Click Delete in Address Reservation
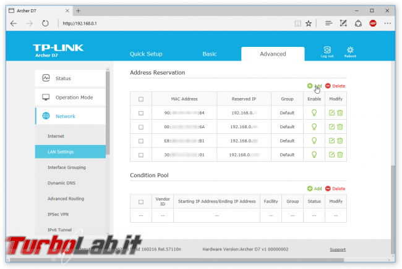Image resolution: width=402 pixels, height=269 pixels. (x=335, y=86)
